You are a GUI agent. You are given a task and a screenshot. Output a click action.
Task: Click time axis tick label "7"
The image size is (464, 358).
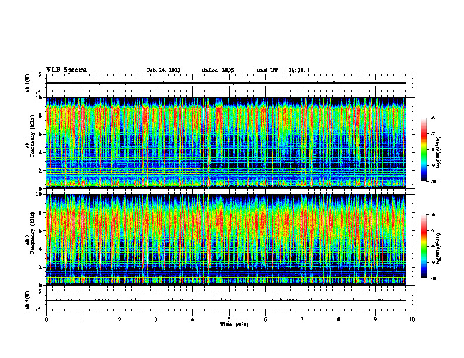(302, 319)
